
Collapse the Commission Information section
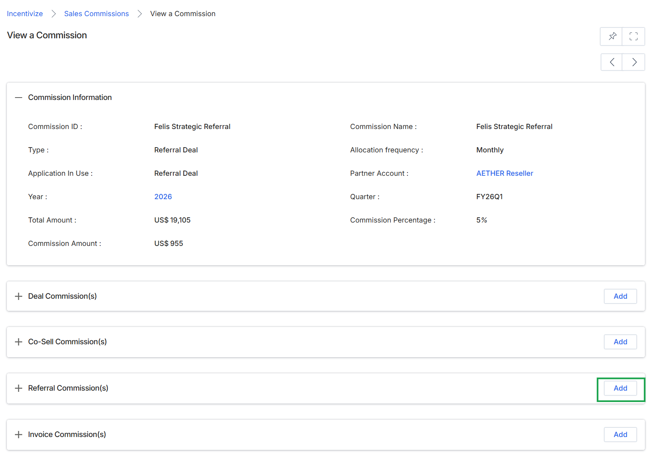[x=19, y=98]
